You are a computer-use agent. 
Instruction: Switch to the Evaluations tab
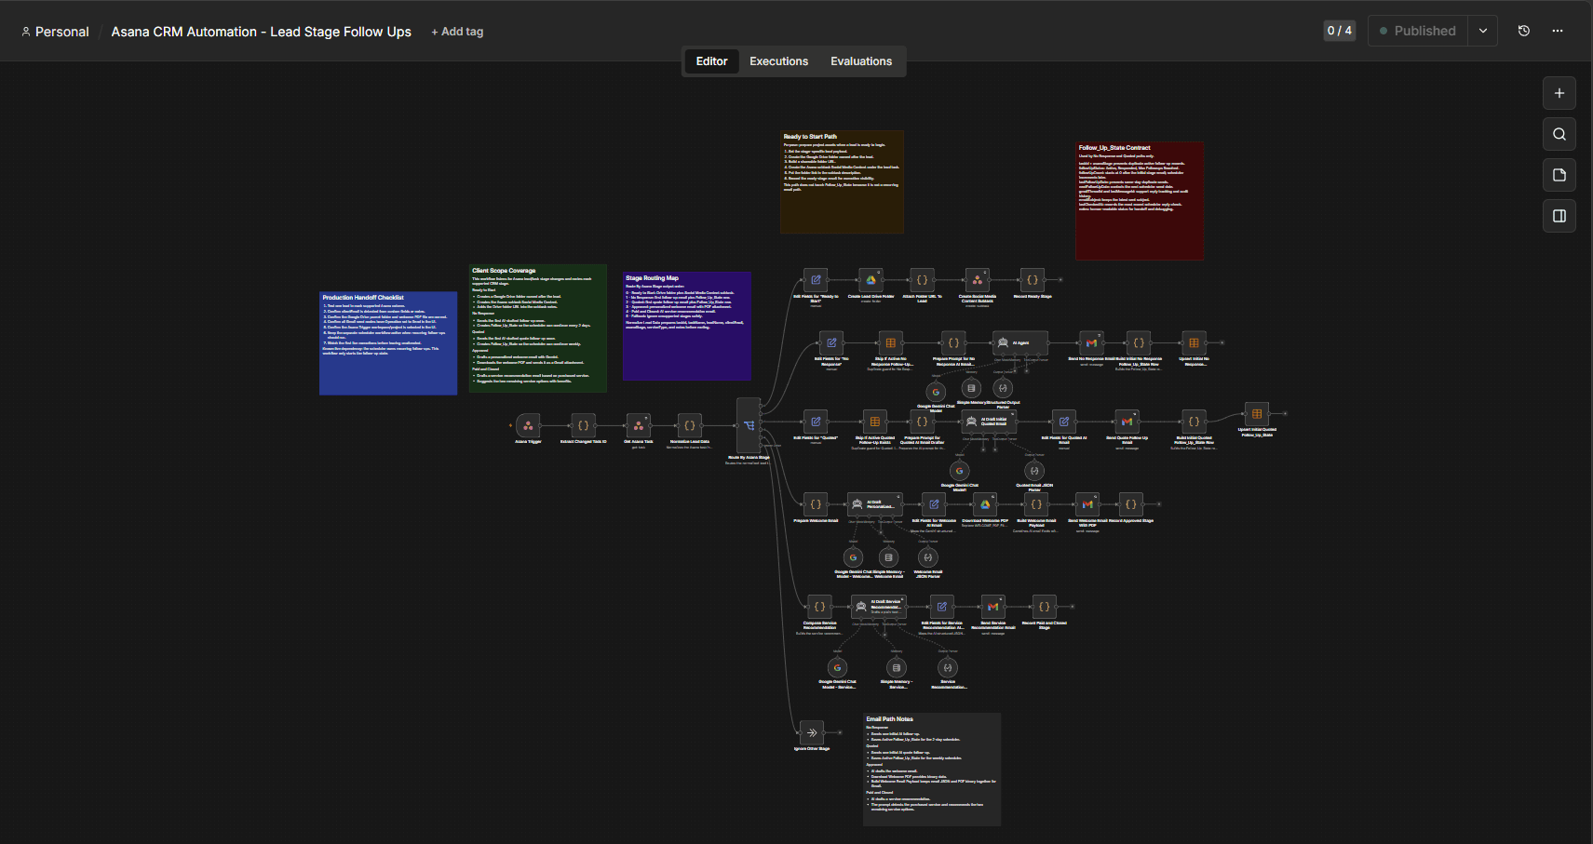pyautogui.click(x=861, y=61)
